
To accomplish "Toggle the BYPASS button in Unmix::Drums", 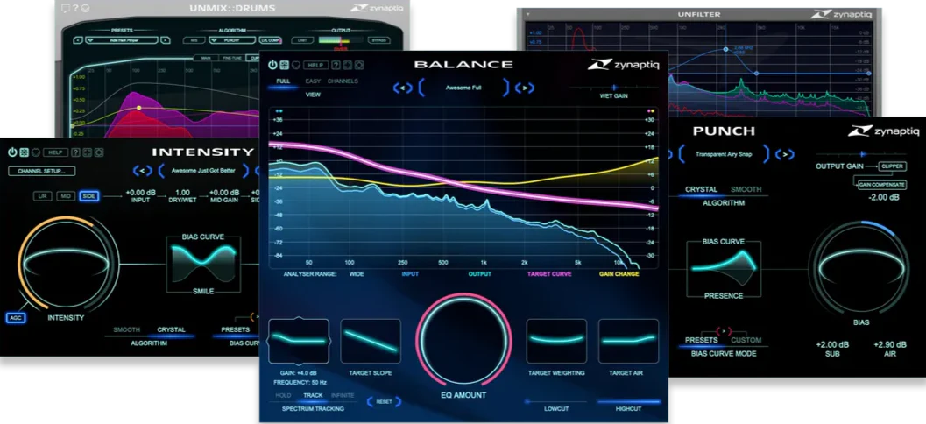I will 378,40.
